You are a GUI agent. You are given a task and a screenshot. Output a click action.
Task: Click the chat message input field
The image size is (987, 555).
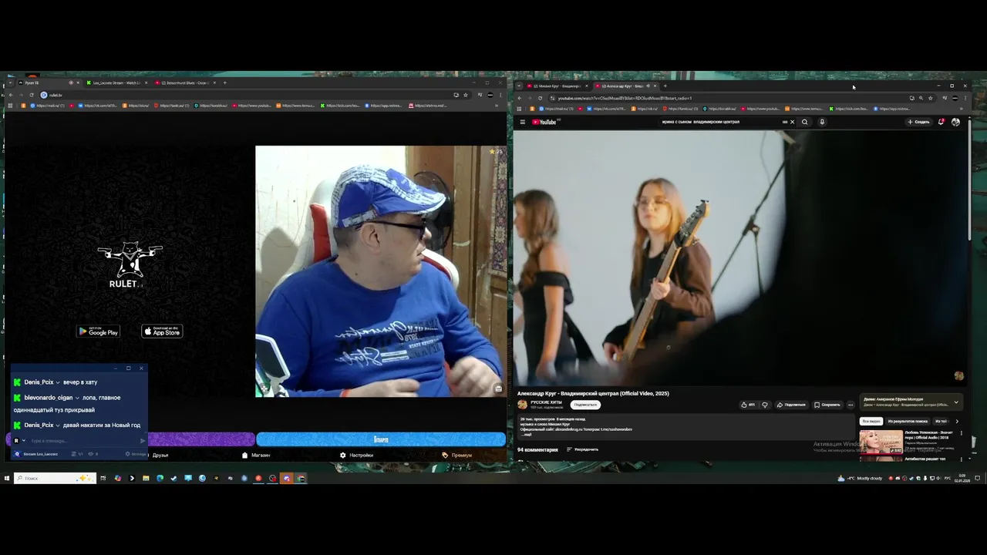pos(83,441)
